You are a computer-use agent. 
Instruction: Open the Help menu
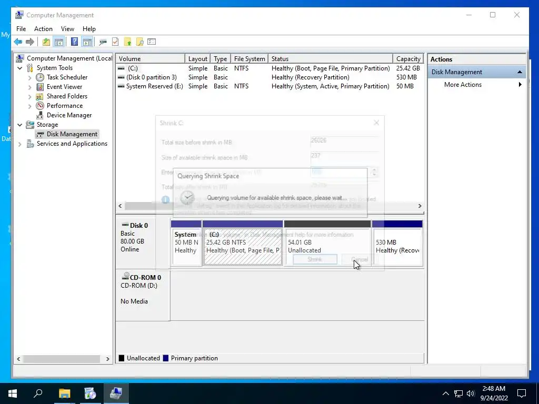click(89, 29)
